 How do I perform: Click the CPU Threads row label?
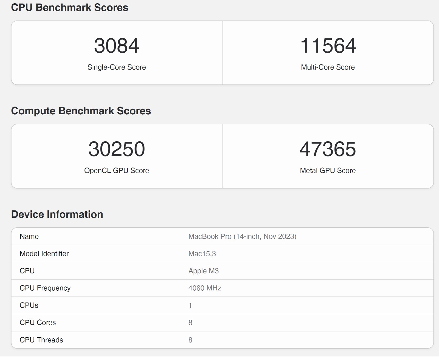click(x=41, y=340)
